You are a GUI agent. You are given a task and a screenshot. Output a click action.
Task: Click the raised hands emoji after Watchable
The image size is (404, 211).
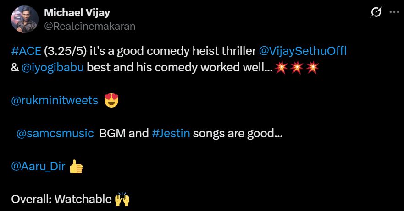tap(122, 200)
